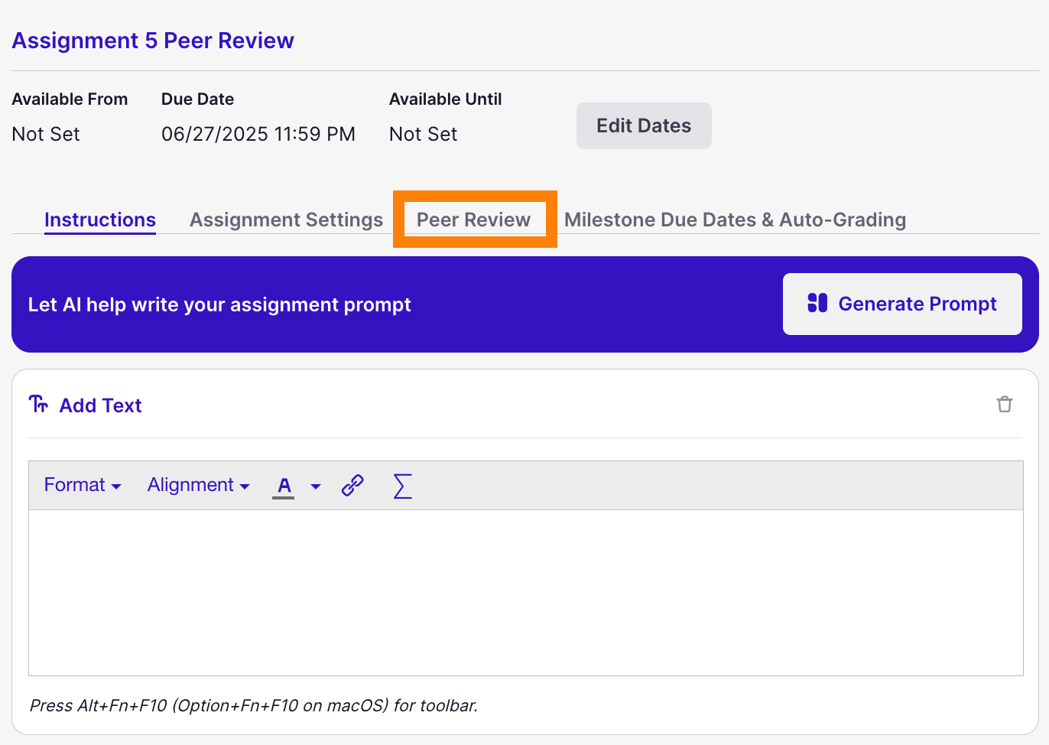Switch to the Instructions tab
Viewport: 1049px width, 745px height.
[100, 220]
